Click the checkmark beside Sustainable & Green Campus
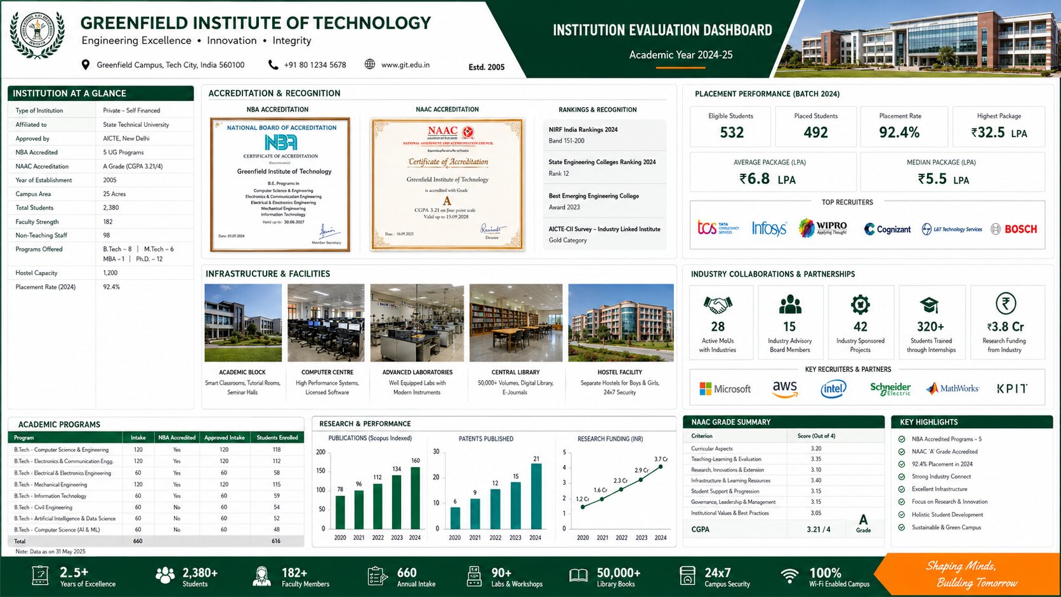 point(902,527)
